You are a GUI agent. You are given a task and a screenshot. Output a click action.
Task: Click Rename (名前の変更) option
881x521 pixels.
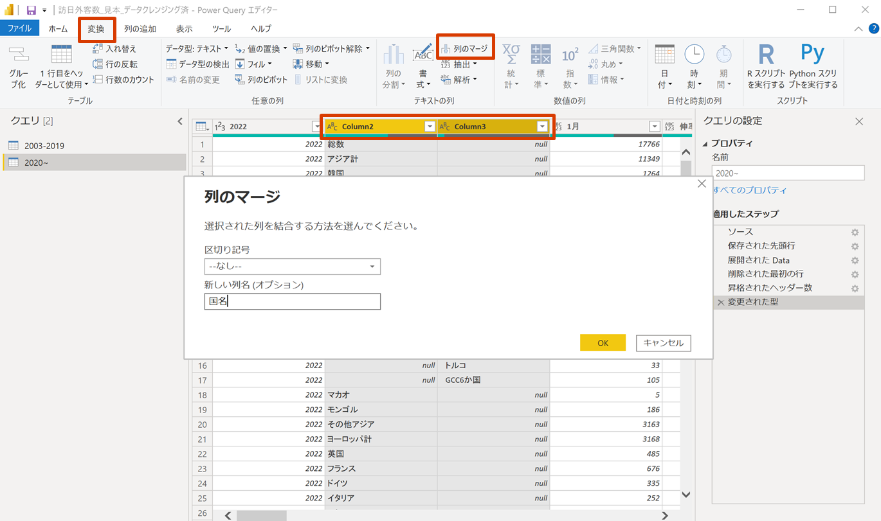click(x=193, y=80)
